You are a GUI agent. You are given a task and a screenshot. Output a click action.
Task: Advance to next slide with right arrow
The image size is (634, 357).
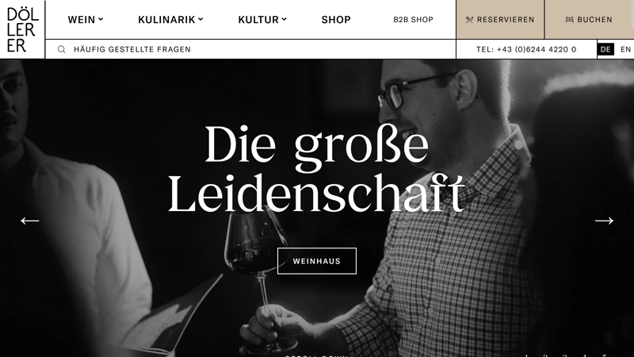(604, 221)
